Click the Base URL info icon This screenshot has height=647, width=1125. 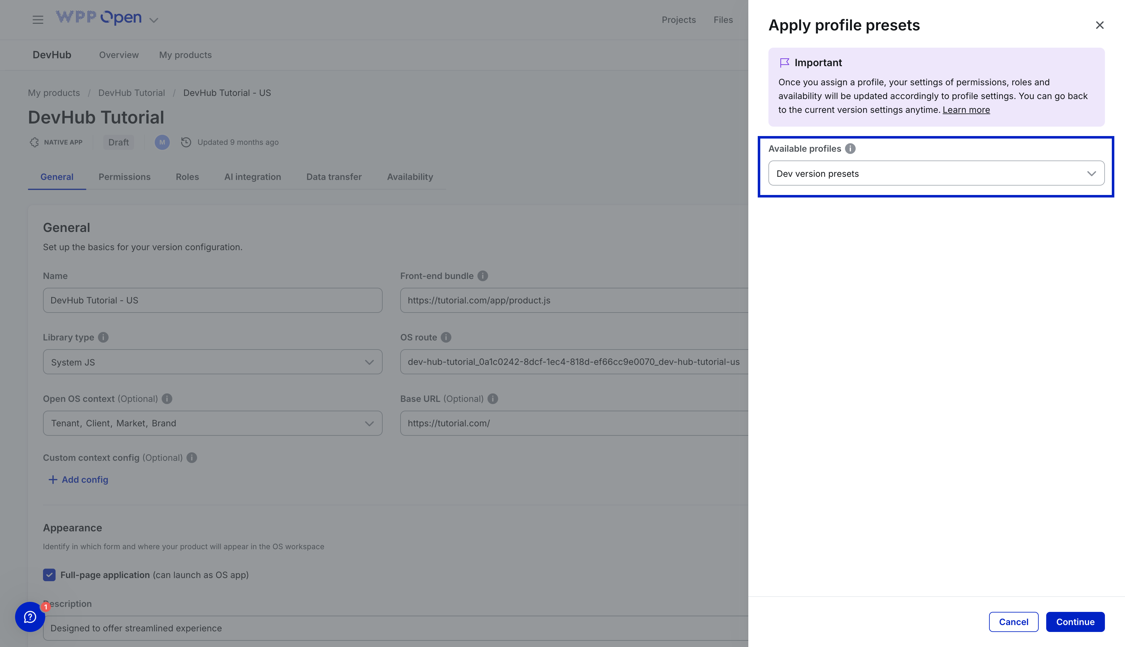point(493,399)
